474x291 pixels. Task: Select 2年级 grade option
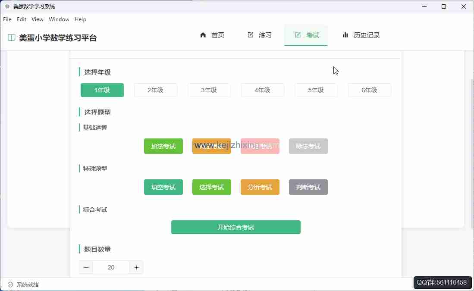click(x=155, y=90)
